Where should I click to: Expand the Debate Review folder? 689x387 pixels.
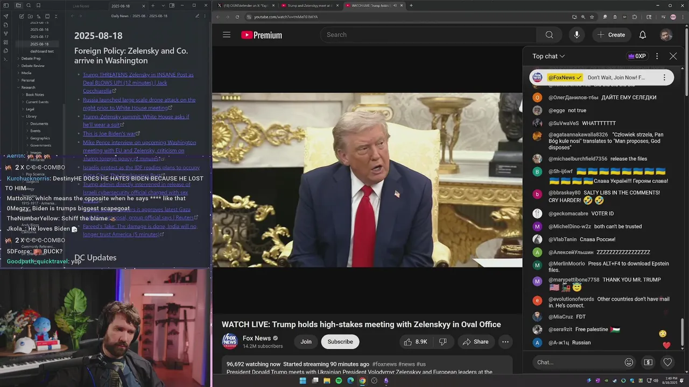[x=33, y=66]
